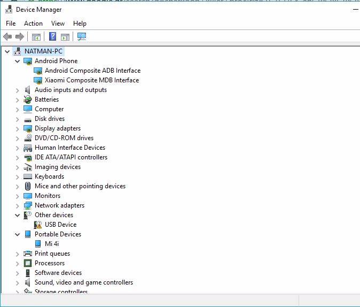Select the 'IDE ATA/ATAPI controllers' label
The height and width of the screenshot is (307, 360).
[71, 157]
